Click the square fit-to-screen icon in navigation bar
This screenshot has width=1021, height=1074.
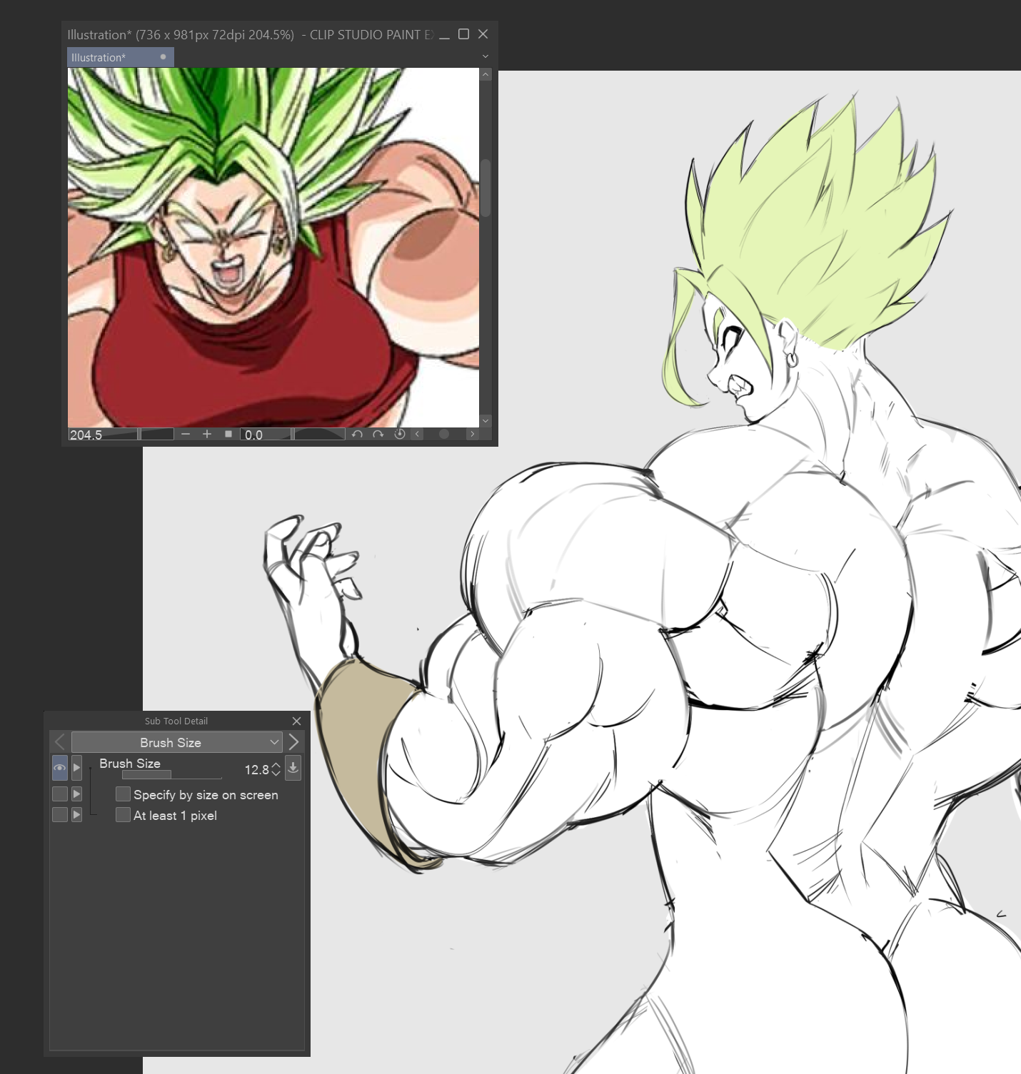coord(228,434)
